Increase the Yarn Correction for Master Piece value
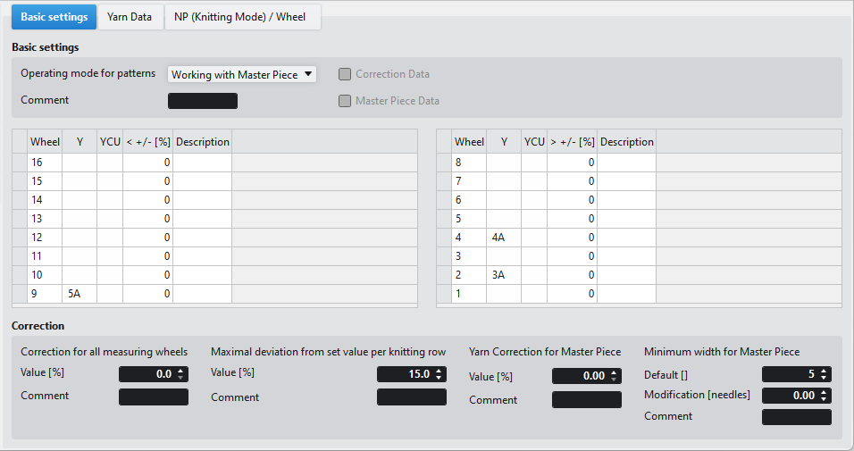This screenshot has width=854, height=451. pyautogui.click(x=615, y=373)
